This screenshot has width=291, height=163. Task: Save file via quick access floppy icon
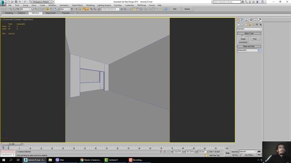[x=16, y=2]
